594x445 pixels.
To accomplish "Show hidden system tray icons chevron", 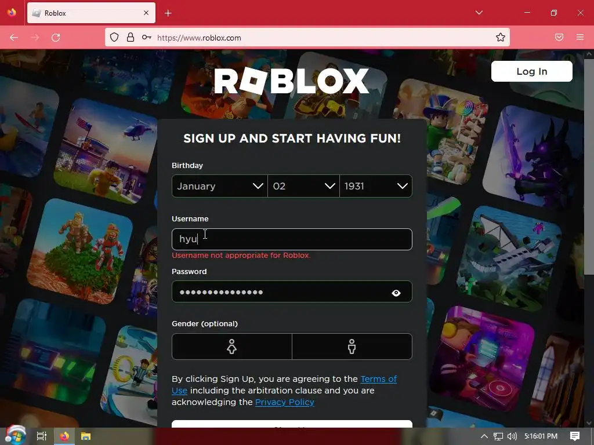I will (484, 436).
